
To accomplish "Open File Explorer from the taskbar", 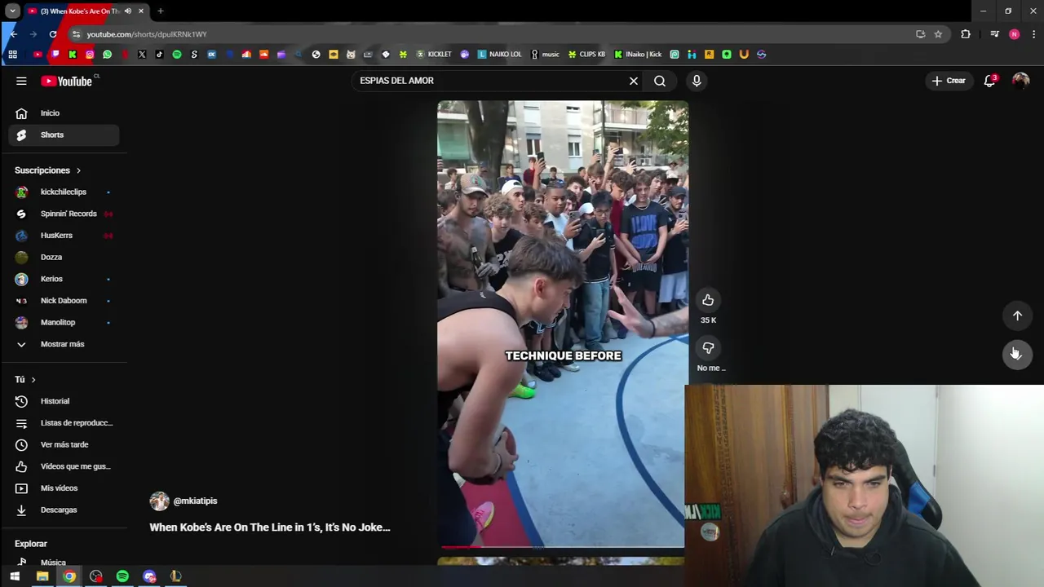I will (x=42, y=576).
